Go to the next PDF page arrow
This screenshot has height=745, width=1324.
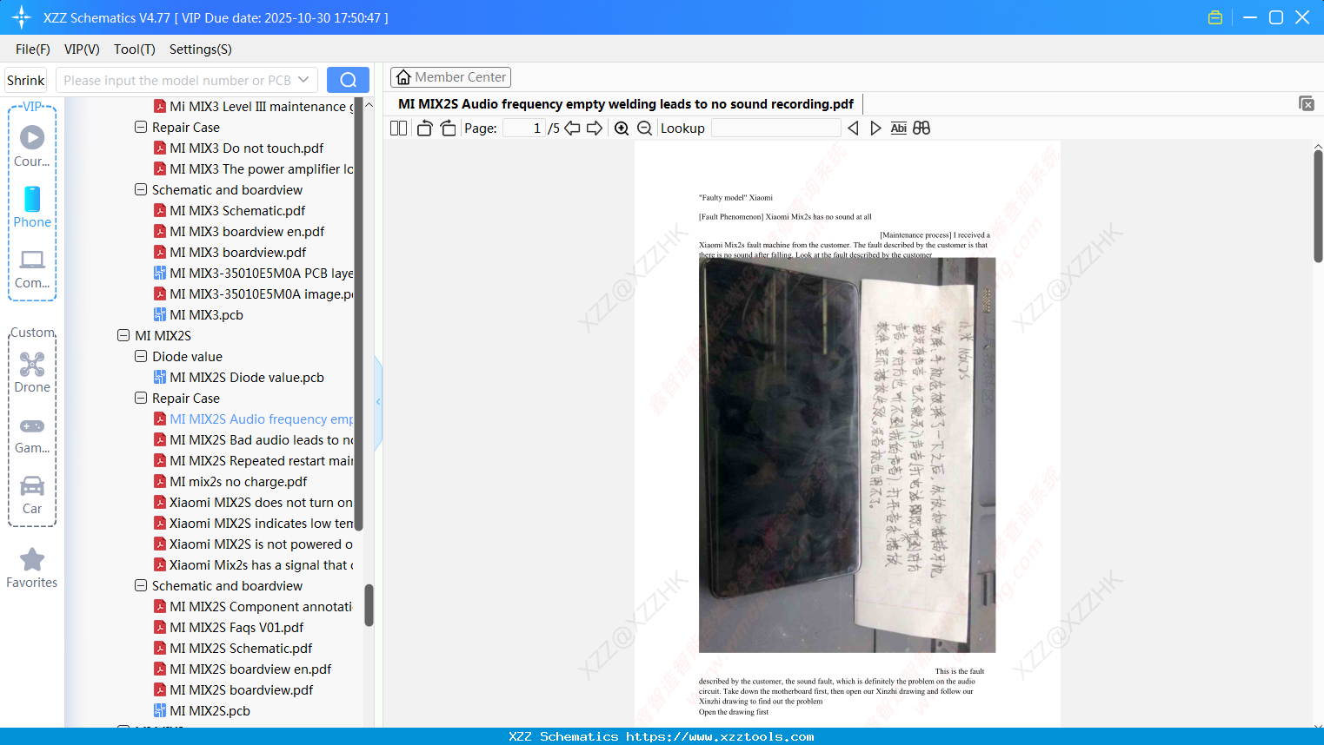click(595, 129)
